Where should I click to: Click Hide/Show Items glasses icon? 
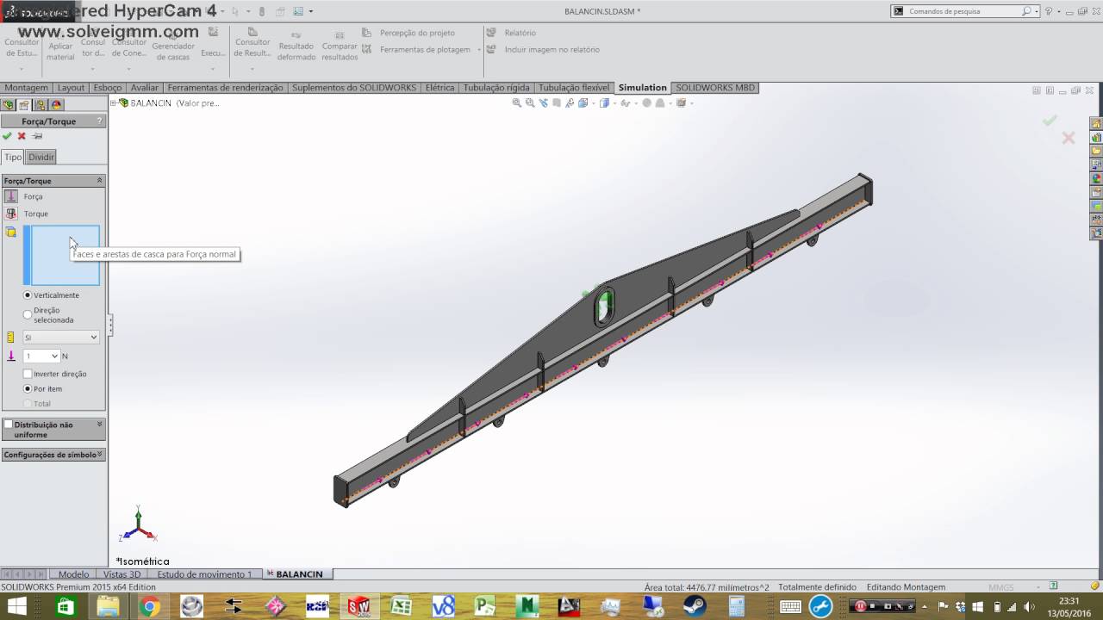point(626,102)
